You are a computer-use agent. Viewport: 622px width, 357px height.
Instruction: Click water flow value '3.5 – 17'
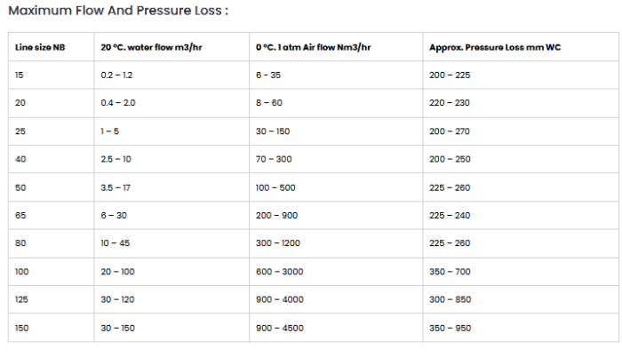117,187
